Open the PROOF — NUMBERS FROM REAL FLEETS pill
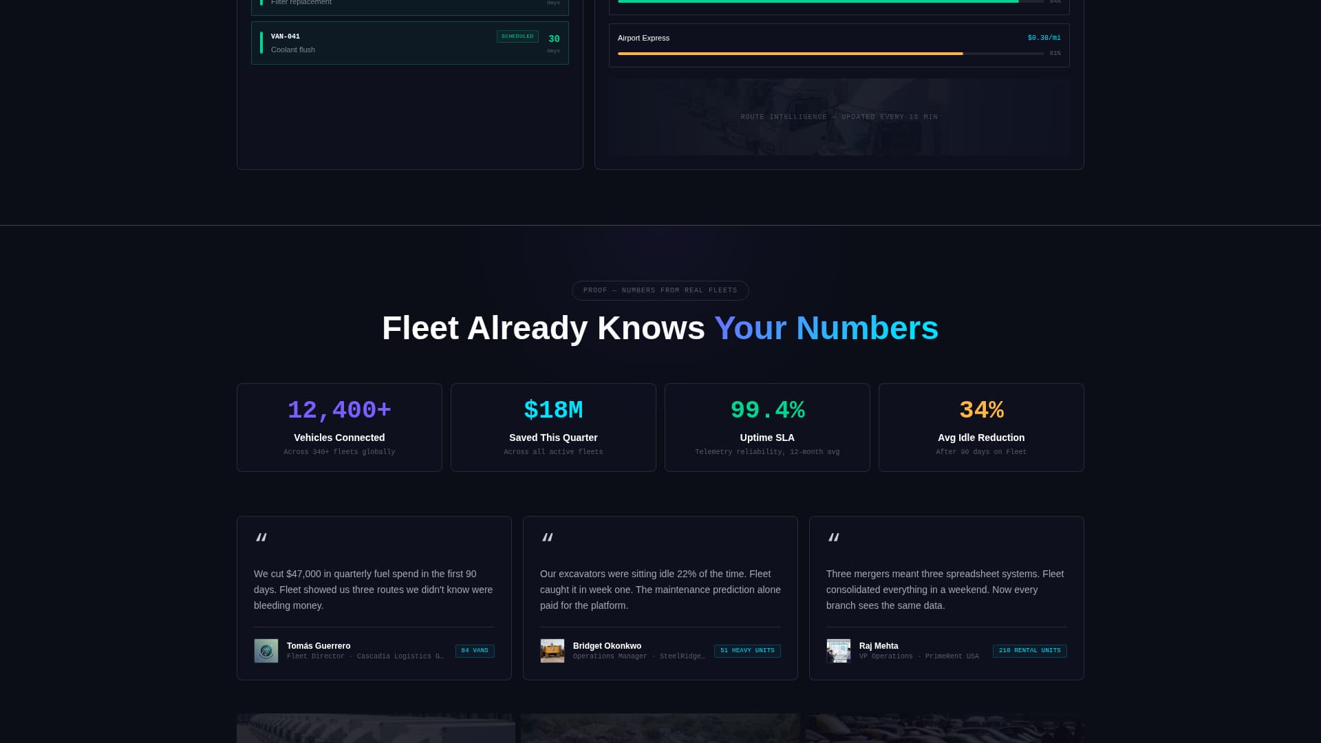This screenshot has width=1321, height=743. click(660, 290)
